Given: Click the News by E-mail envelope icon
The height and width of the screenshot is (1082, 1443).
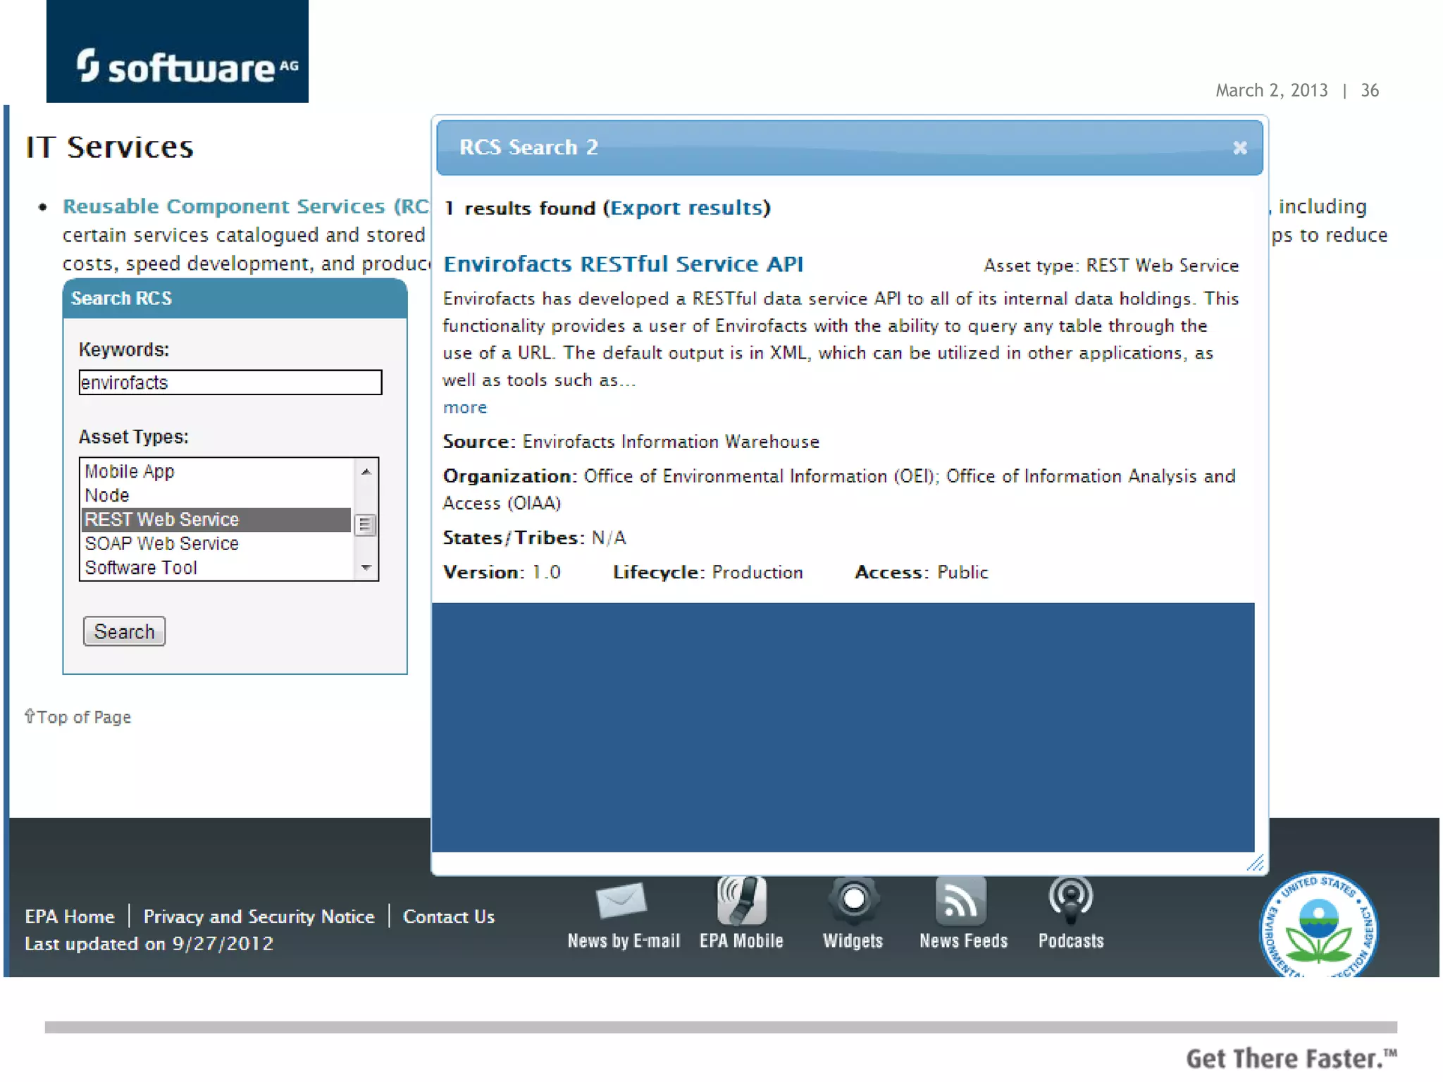Looking at the screenshot, I should coord(621,900).
